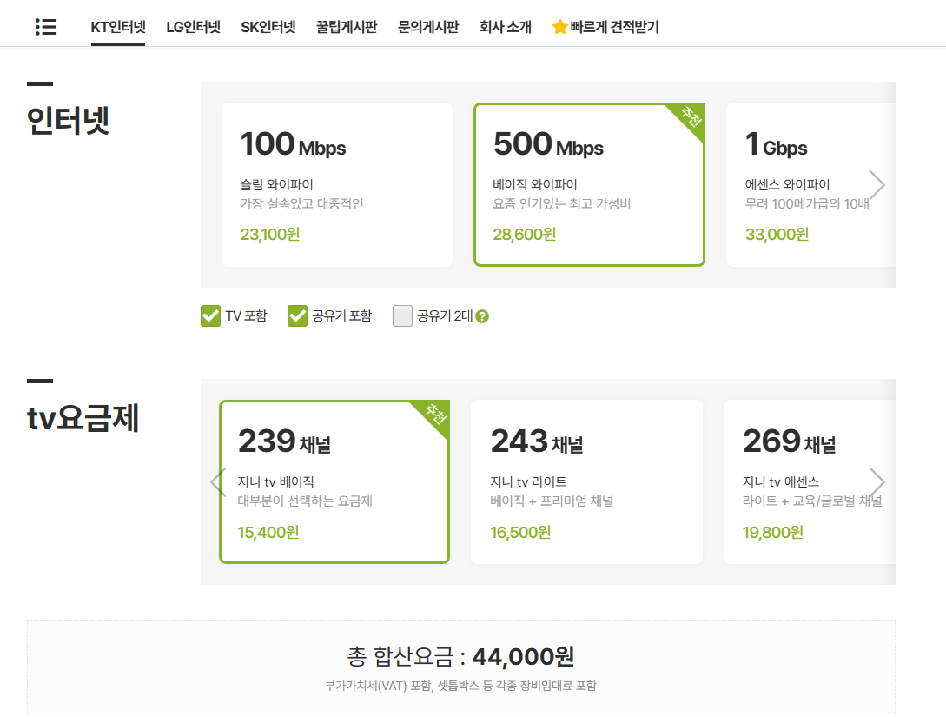Show next internet plans with right chevron
The height and width of the screenshot is (717, 946).
point(877,184)
